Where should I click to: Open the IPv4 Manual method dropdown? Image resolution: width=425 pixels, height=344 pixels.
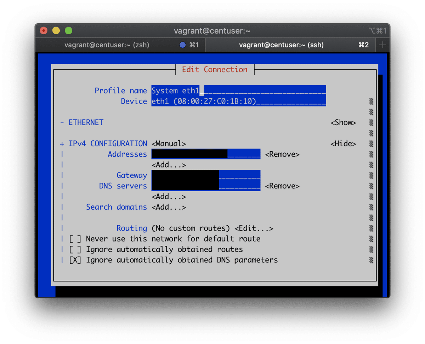coord(169,144)
